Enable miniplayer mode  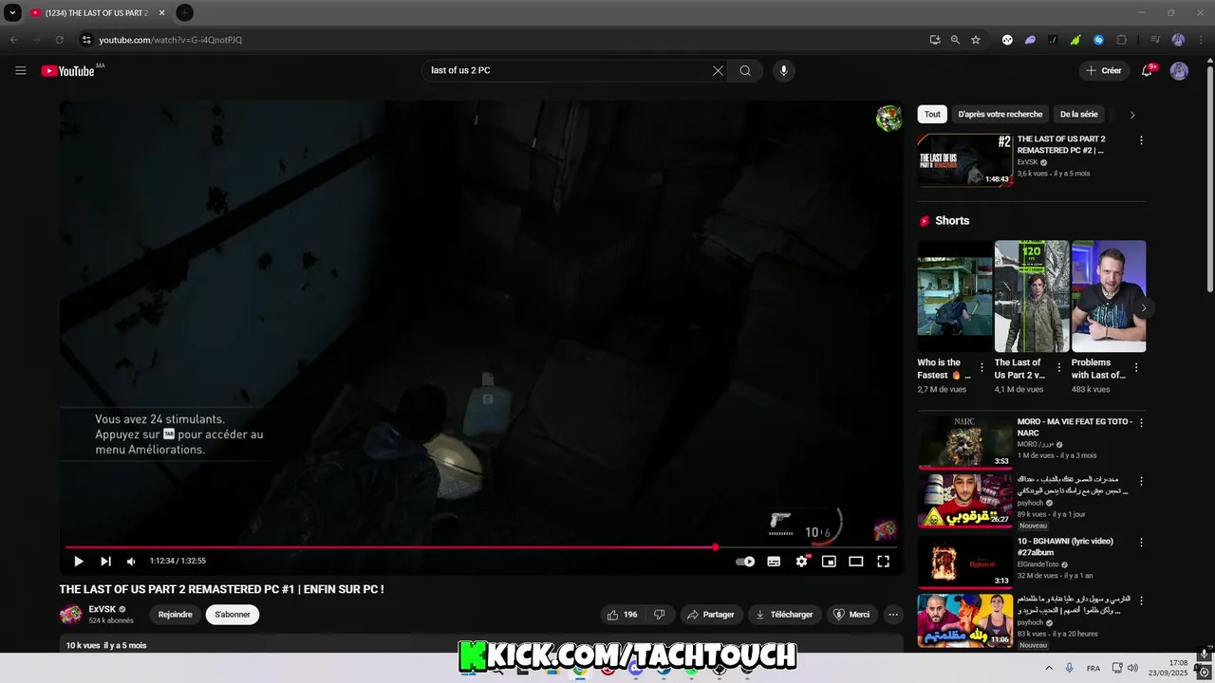pos(829,562)
